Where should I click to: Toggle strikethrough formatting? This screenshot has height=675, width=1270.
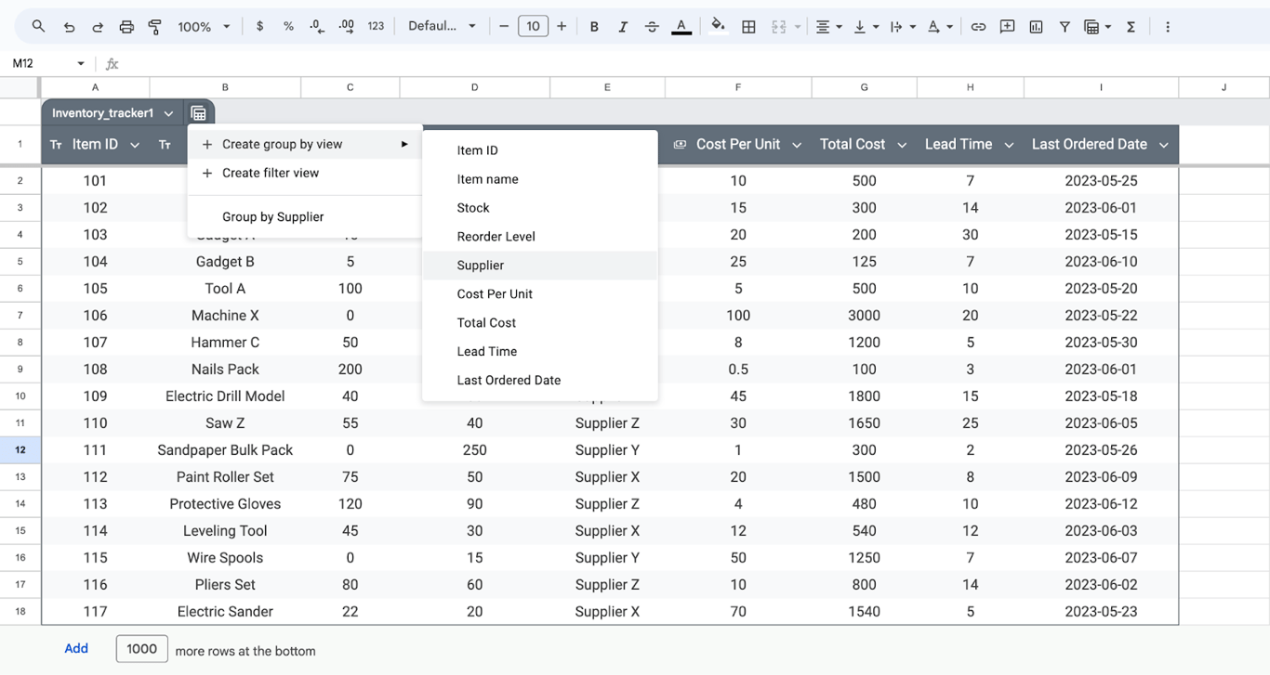652,27
